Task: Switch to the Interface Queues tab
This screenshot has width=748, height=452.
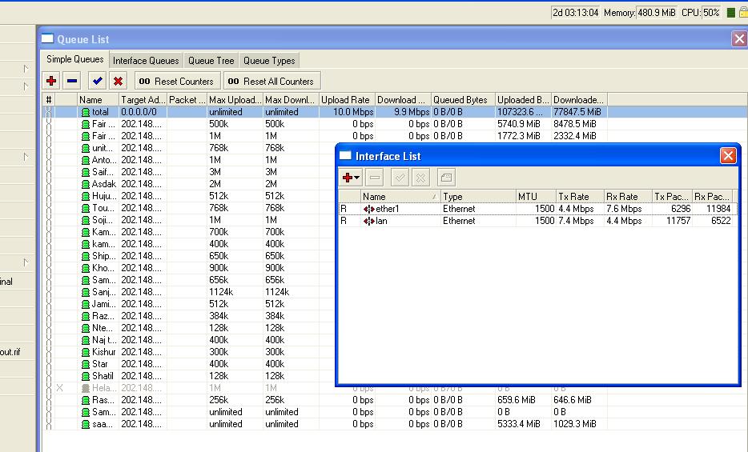Action: pyautogui.click(x=146, y=61)
